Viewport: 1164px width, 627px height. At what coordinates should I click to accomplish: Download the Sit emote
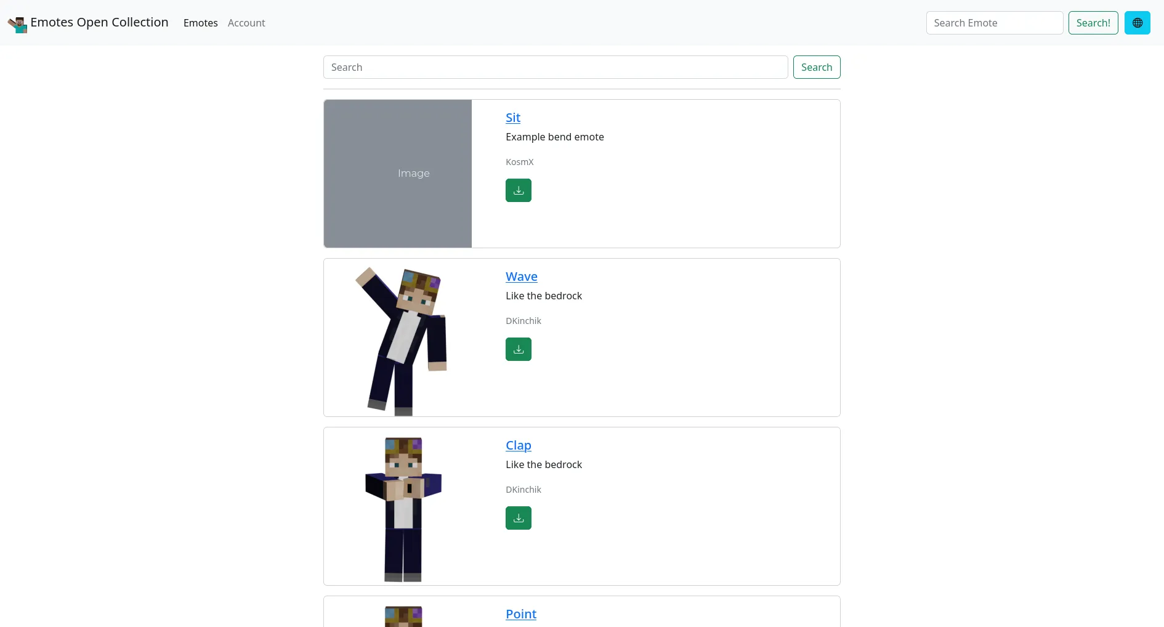(x=519, y=190)
